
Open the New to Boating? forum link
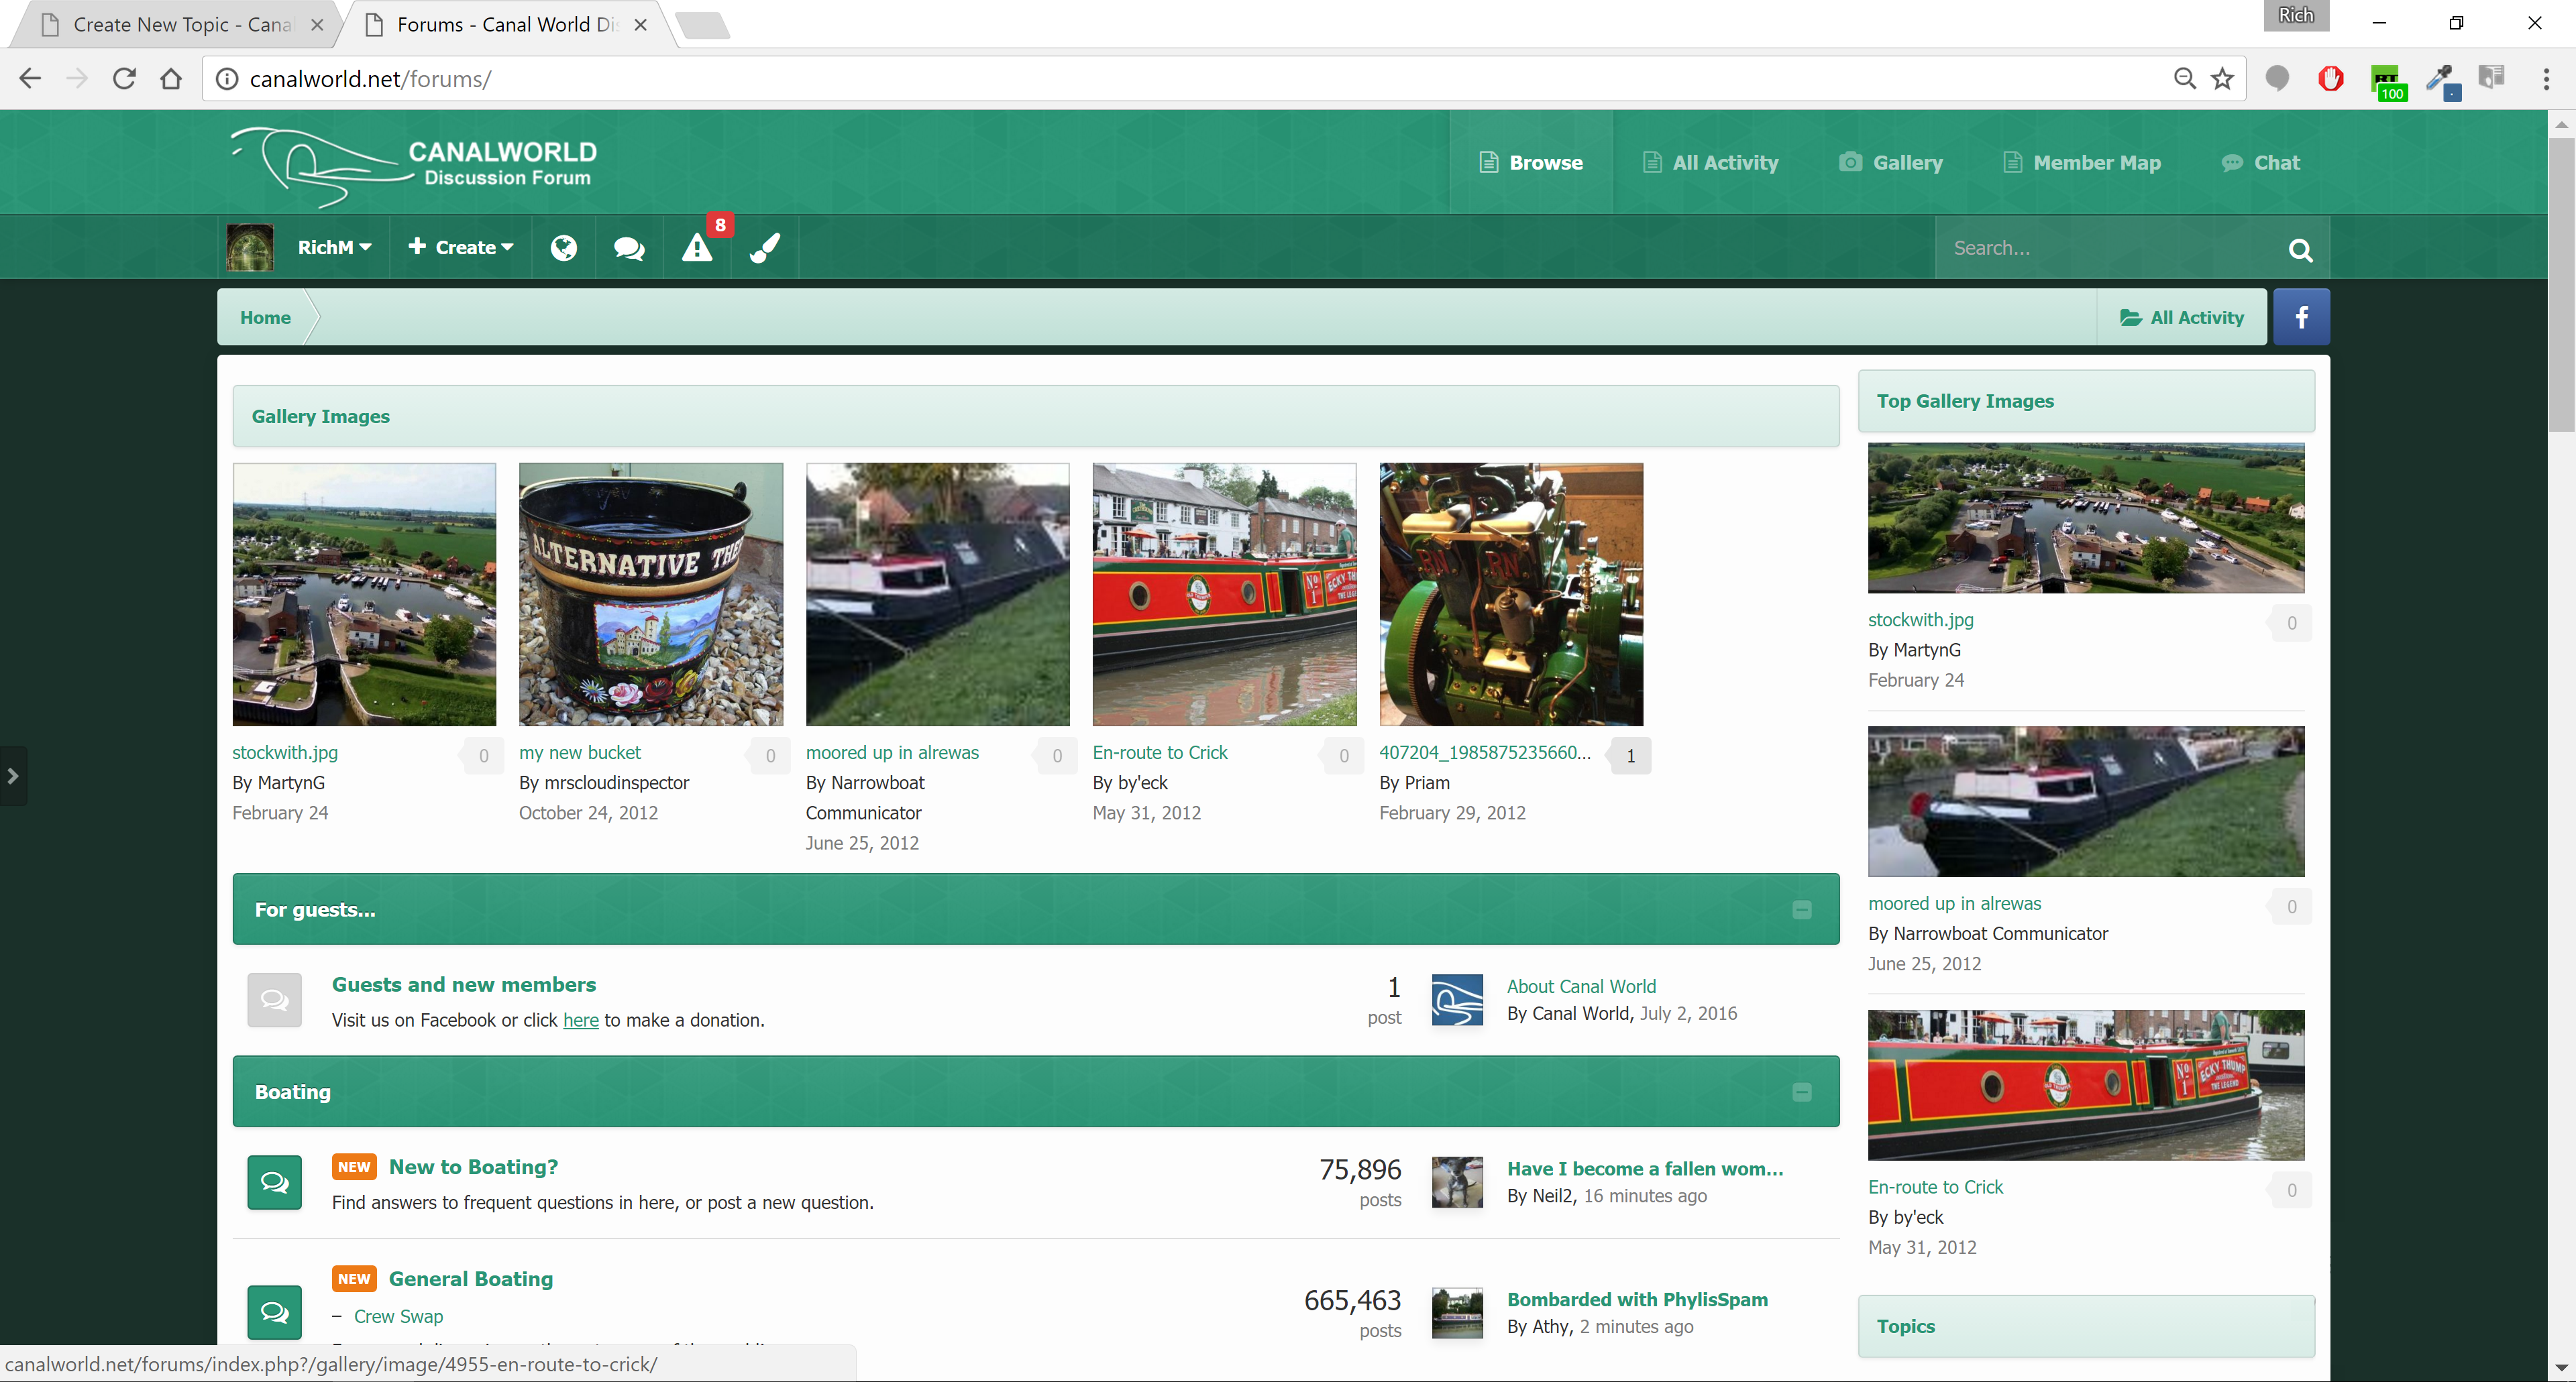tap(473, 1166)
